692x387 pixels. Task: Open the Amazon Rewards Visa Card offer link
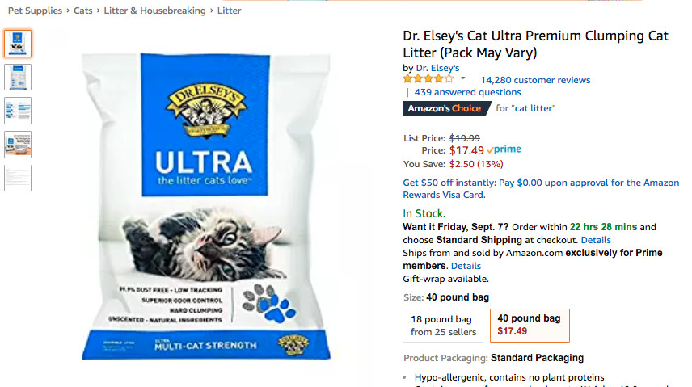[541, 189]
